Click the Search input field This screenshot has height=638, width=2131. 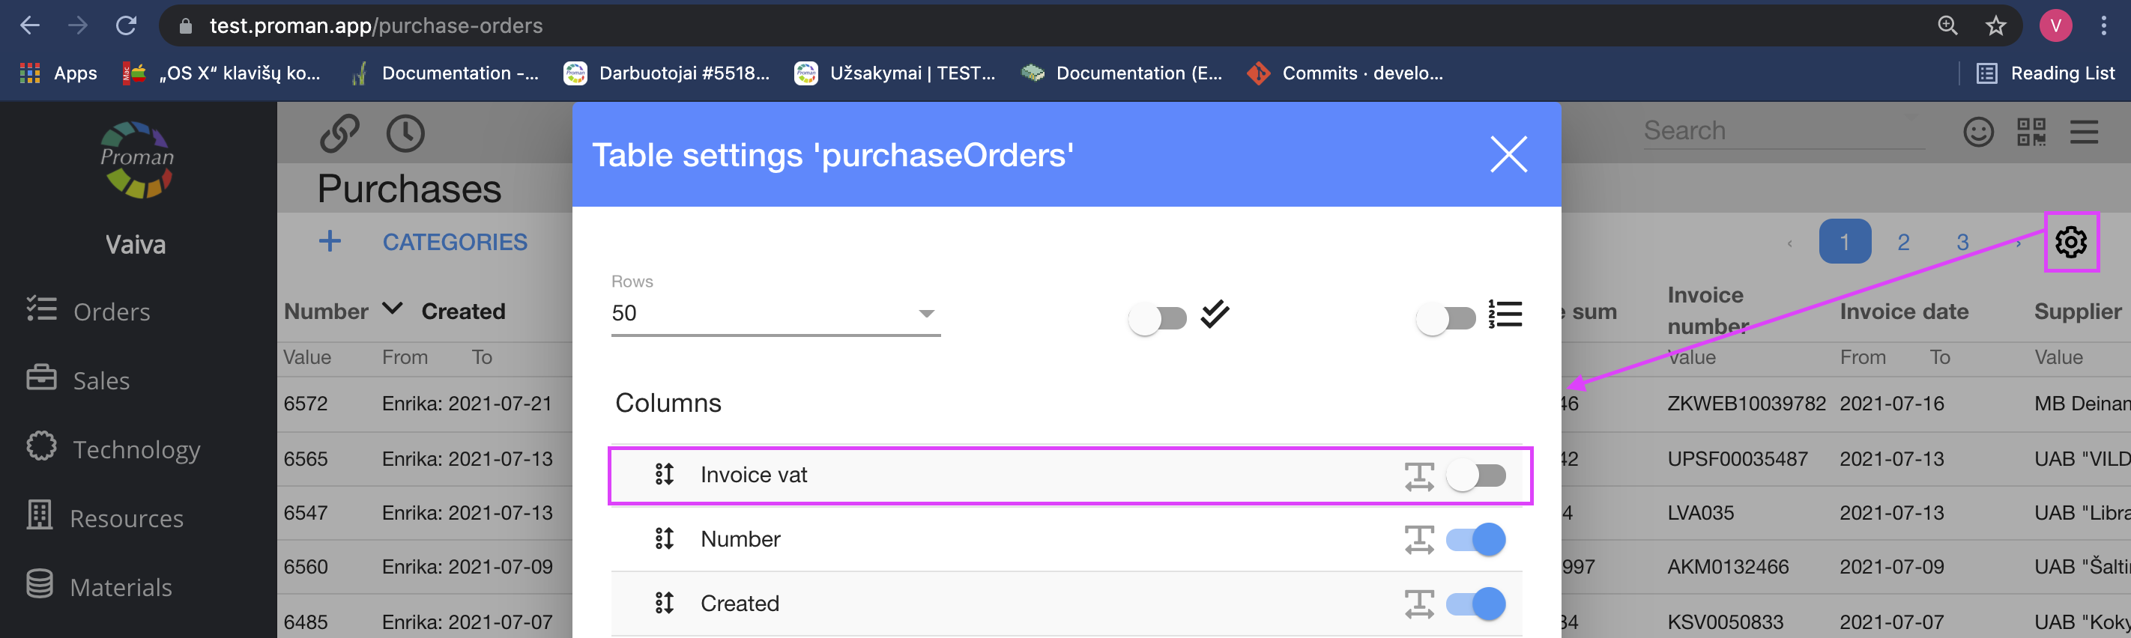(x=1783, y=130)
